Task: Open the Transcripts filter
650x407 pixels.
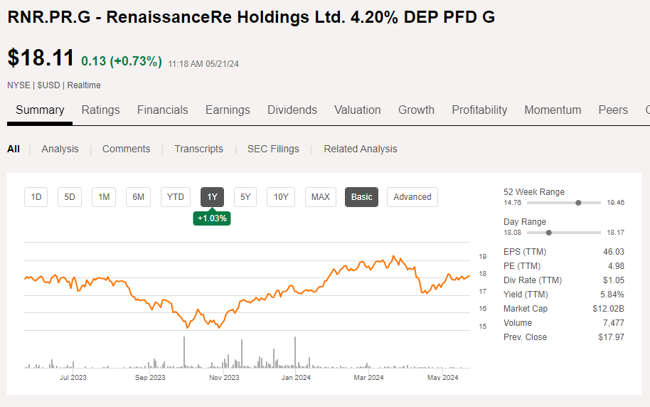Action: click(x=198, y=149)
